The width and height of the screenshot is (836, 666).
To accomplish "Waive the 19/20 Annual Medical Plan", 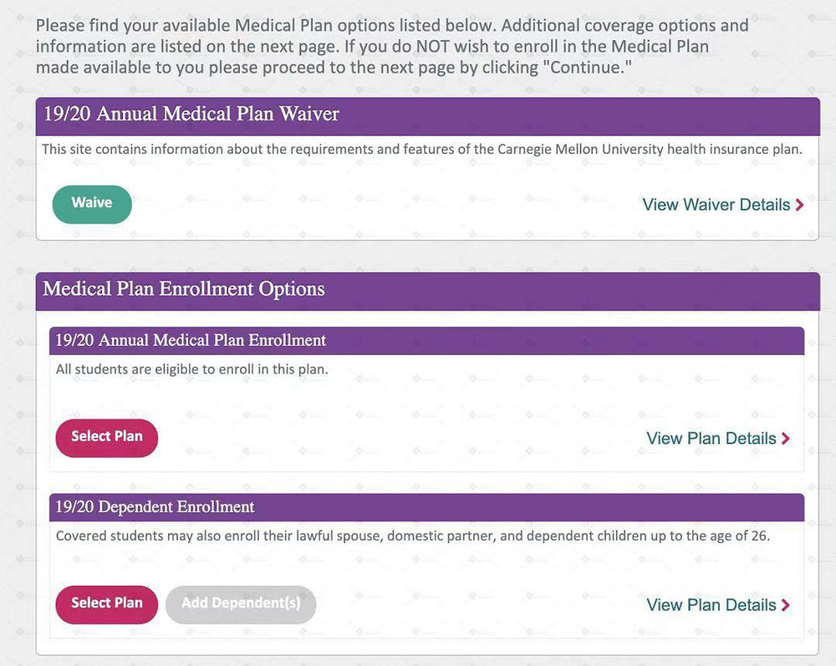I will (x=92, y=204).
